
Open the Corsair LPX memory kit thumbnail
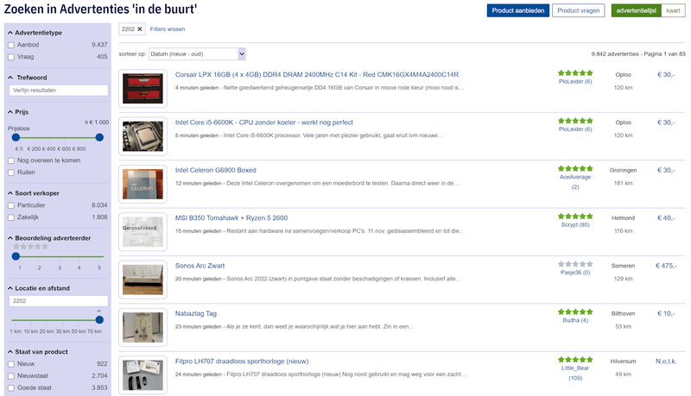pos(143,89)
